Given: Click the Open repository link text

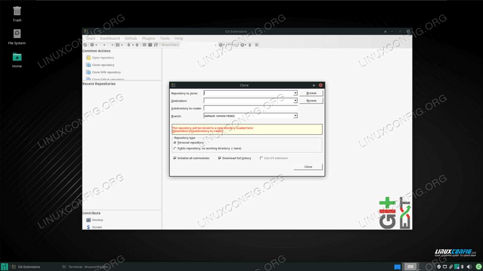Looking at the screenshot, I should click(x=103, y=58).
